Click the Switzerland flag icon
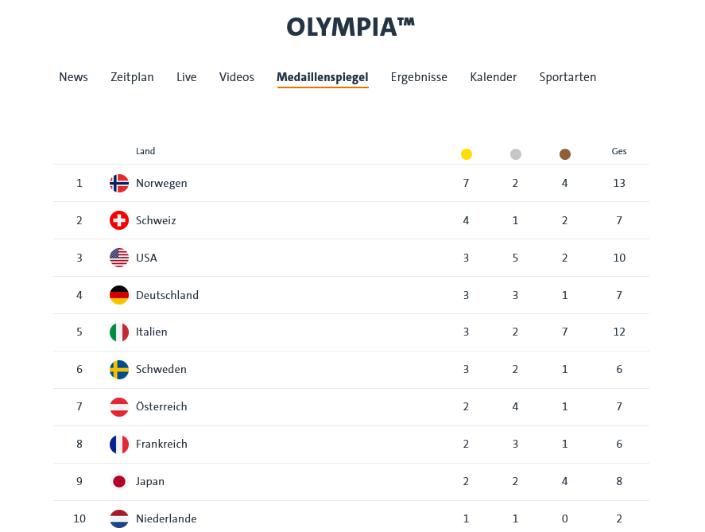 click(119, 220)
